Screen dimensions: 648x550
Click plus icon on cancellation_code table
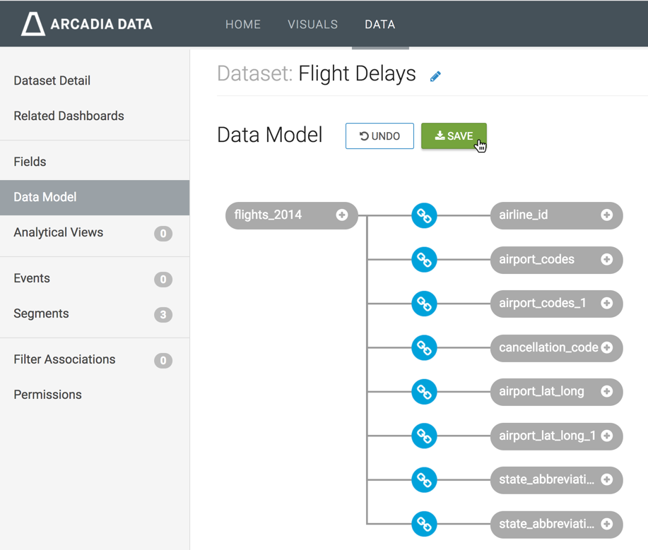(606, 348)
